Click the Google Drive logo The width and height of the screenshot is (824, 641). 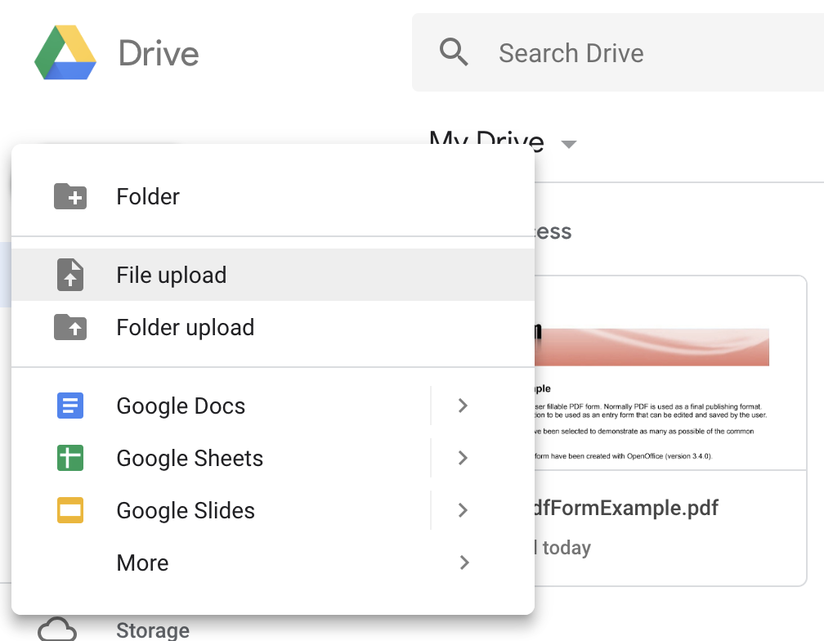65,52
